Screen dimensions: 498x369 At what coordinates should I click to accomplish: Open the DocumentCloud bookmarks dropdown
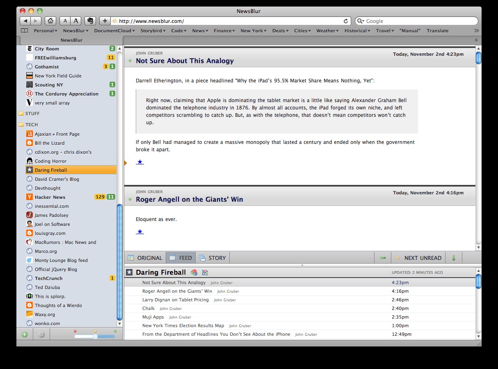[x=114, y=31]
